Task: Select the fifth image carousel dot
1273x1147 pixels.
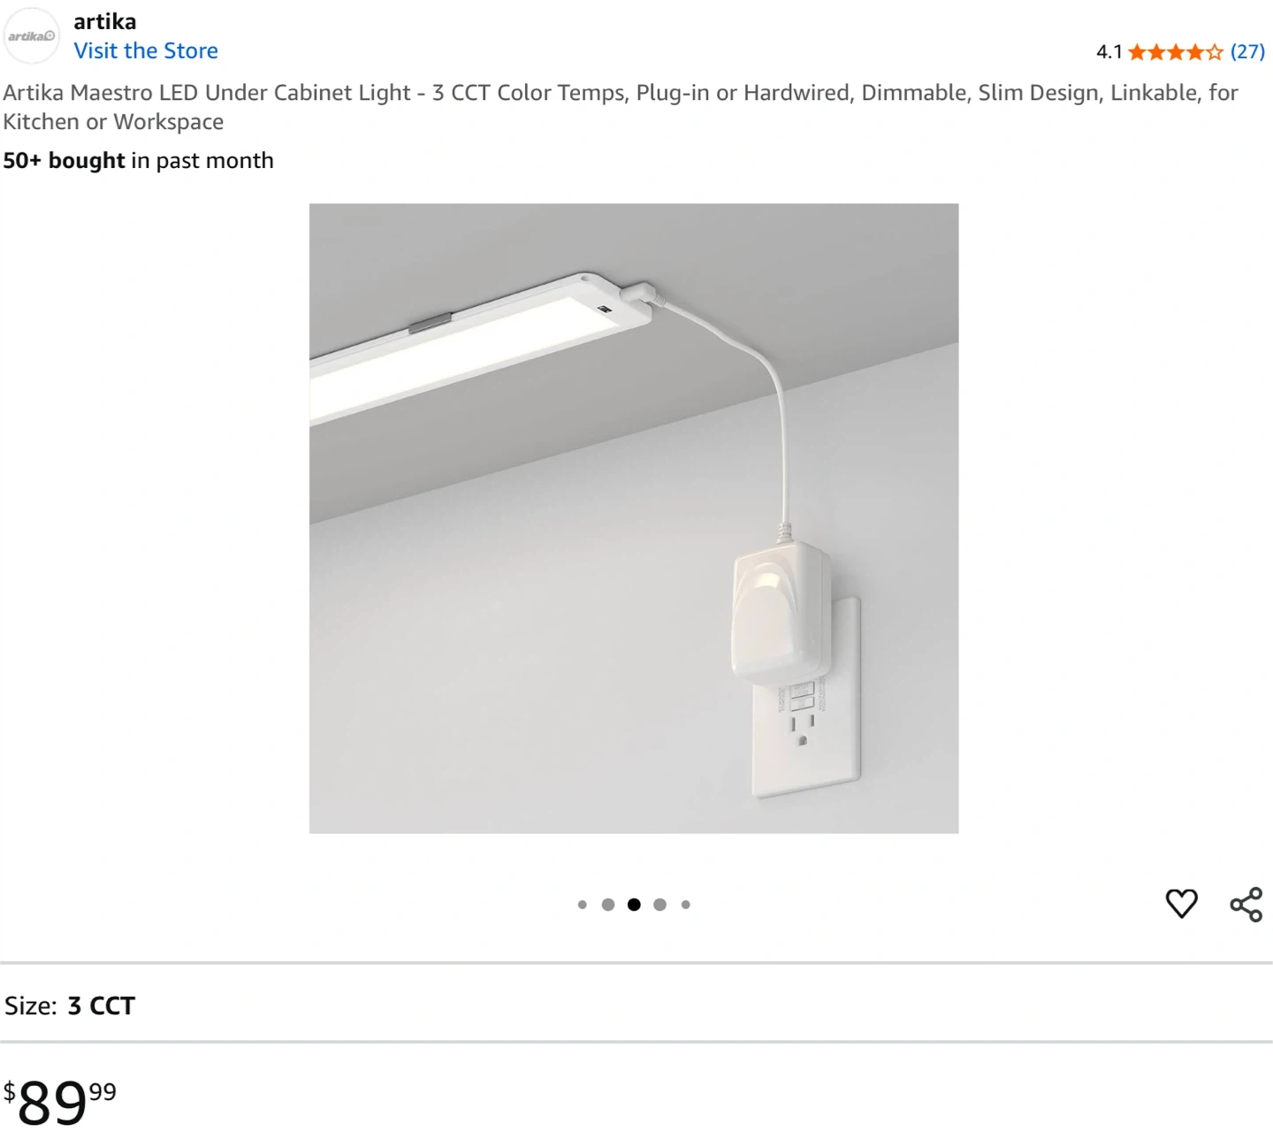Action: click(x=686, y=905)
